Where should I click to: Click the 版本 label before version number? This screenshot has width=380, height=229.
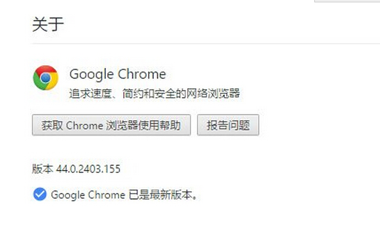point(43,169)
